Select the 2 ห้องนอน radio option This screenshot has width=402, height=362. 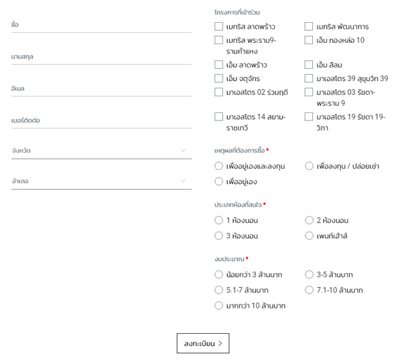click(309, 220)
